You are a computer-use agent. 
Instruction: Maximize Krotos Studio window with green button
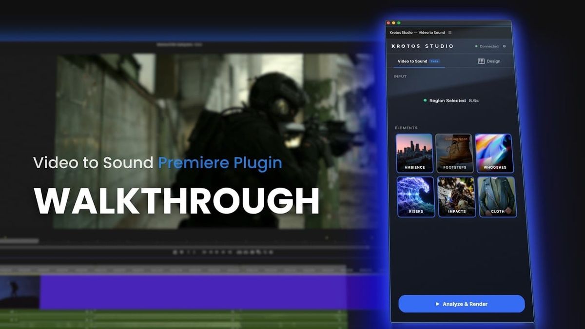399,23
